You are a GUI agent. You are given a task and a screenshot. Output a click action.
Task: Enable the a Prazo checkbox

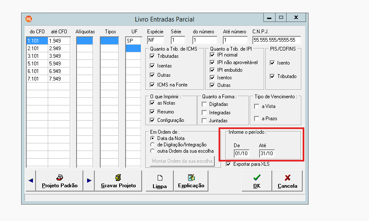click(x=257, y=119)
